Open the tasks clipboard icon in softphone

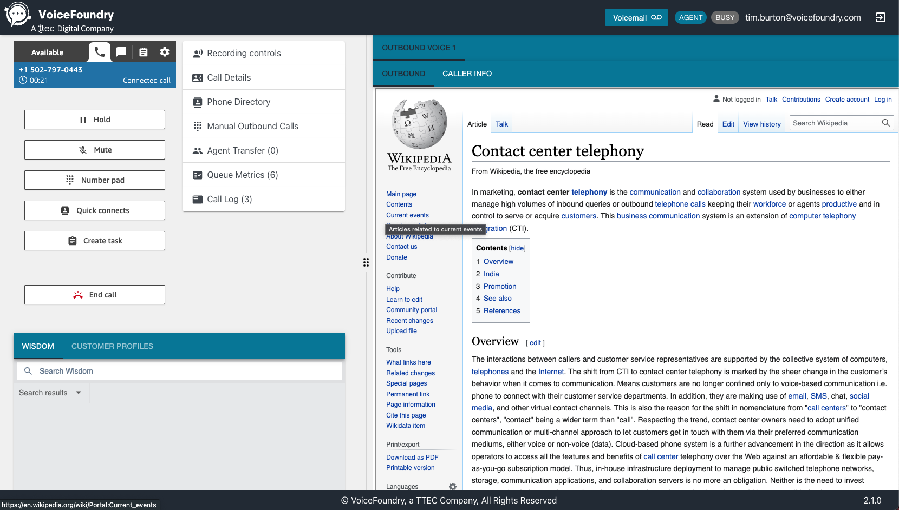143,52
